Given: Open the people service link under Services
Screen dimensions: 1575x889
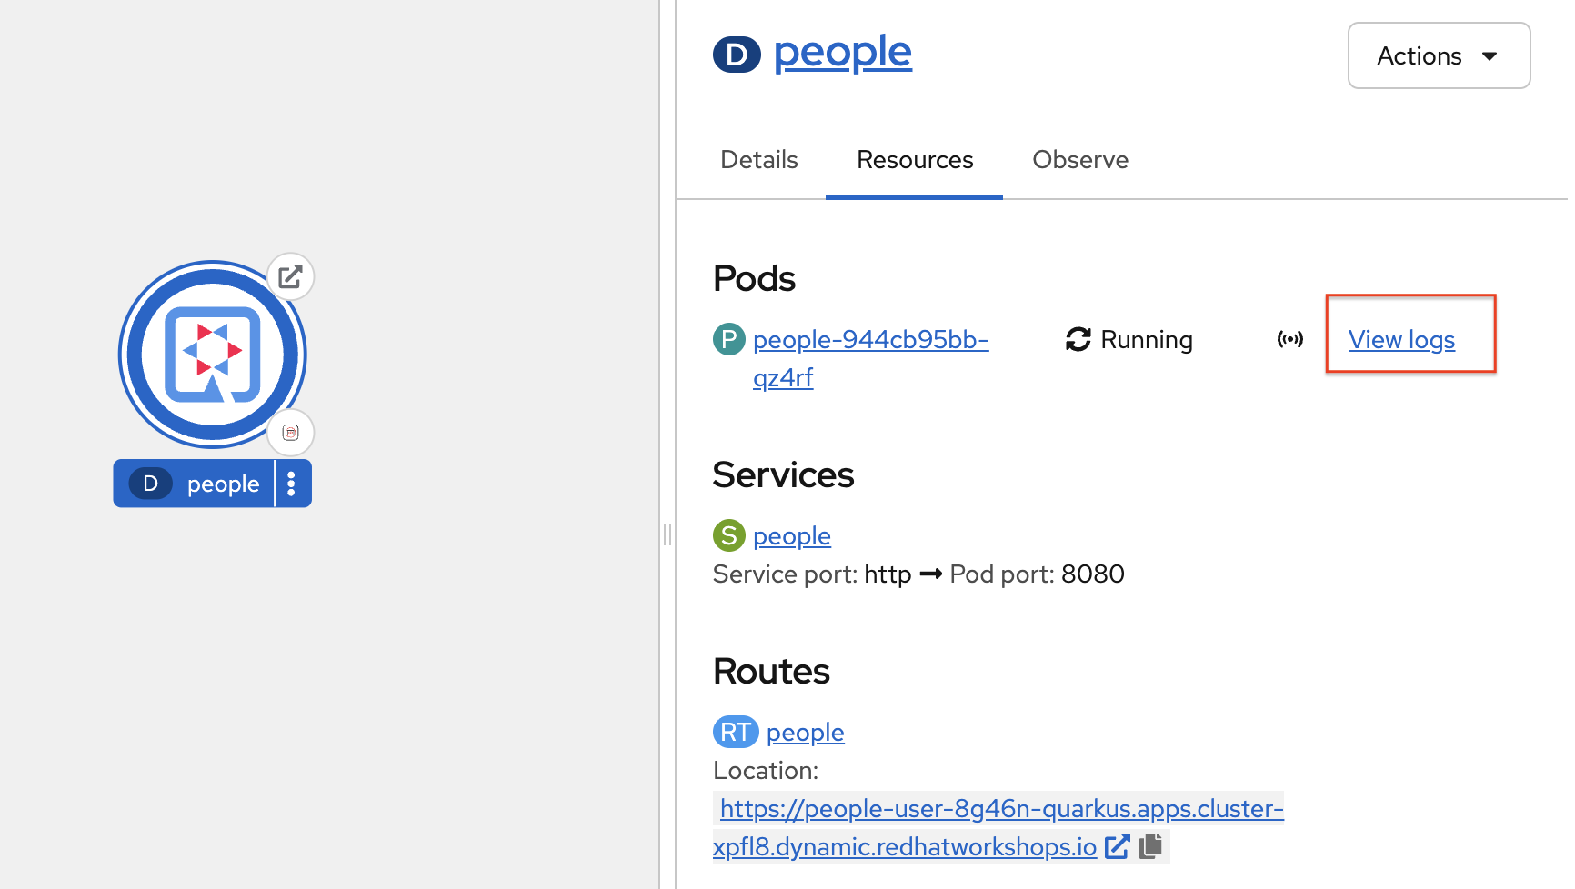Looking at the screenshot, I should [791, 536].
